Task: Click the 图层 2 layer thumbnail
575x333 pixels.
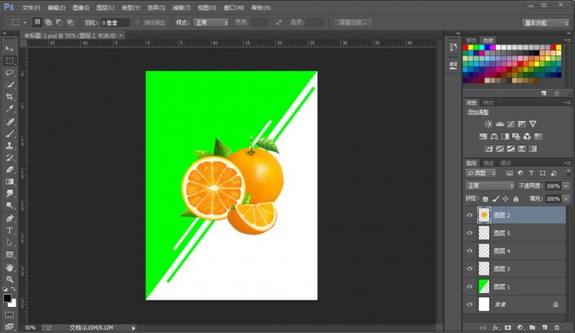Action: tap(484, 215)
